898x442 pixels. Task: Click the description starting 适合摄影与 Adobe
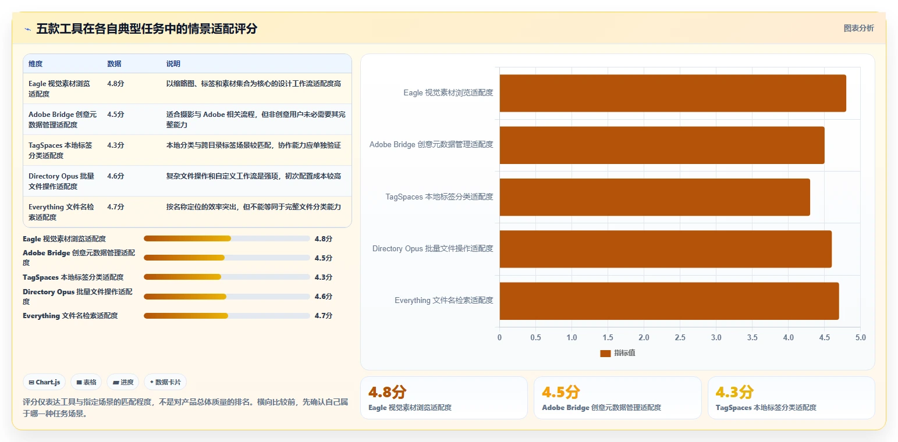click(x=256, y=119)
